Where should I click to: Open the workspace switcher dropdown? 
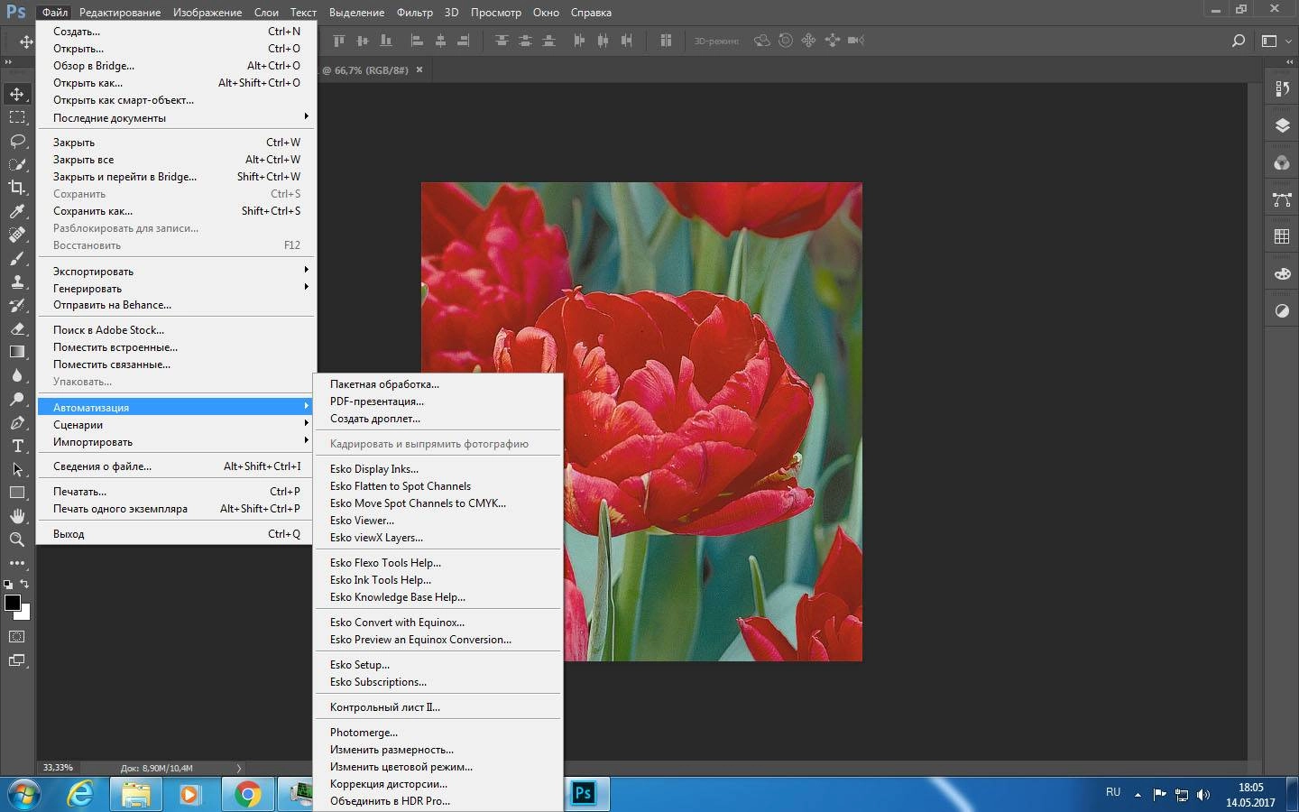coord(1276,41)
